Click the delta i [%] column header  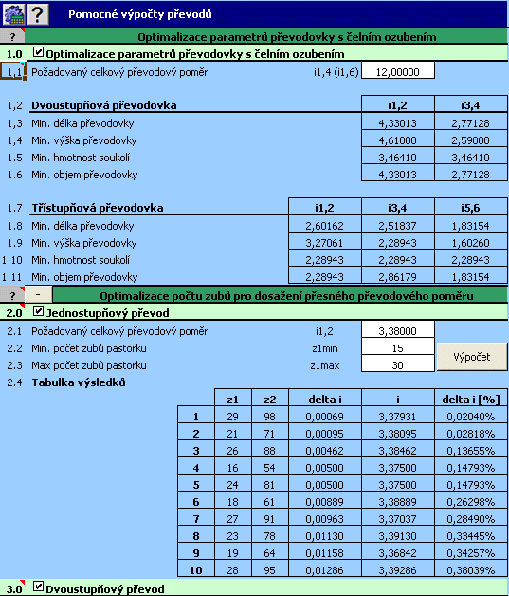pos(471,399)
